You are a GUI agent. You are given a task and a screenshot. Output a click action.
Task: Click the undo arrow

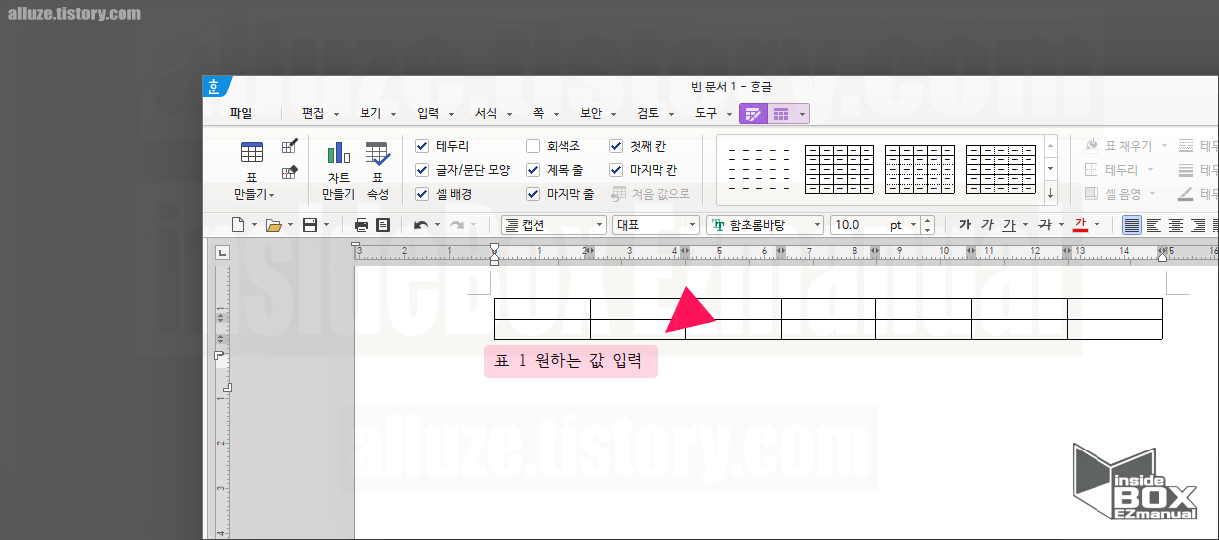(x=421, y=225)
